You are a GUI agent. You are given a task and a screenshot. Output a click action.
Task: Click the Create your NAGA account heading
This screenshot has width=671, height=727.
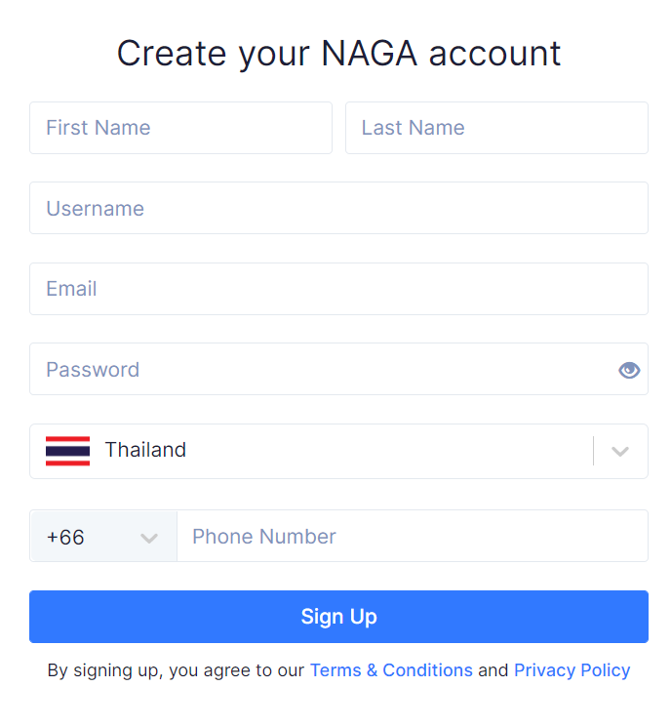pos(338,54)
